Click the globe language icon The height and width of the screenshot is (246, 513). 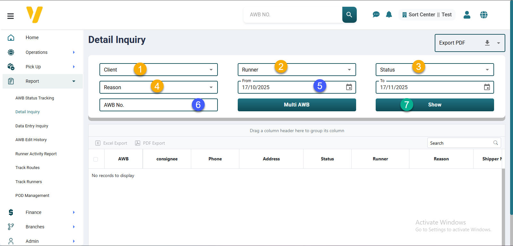point(483,15)
